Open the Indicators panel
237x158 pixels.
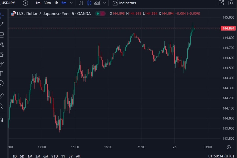[x=124, y=3]
